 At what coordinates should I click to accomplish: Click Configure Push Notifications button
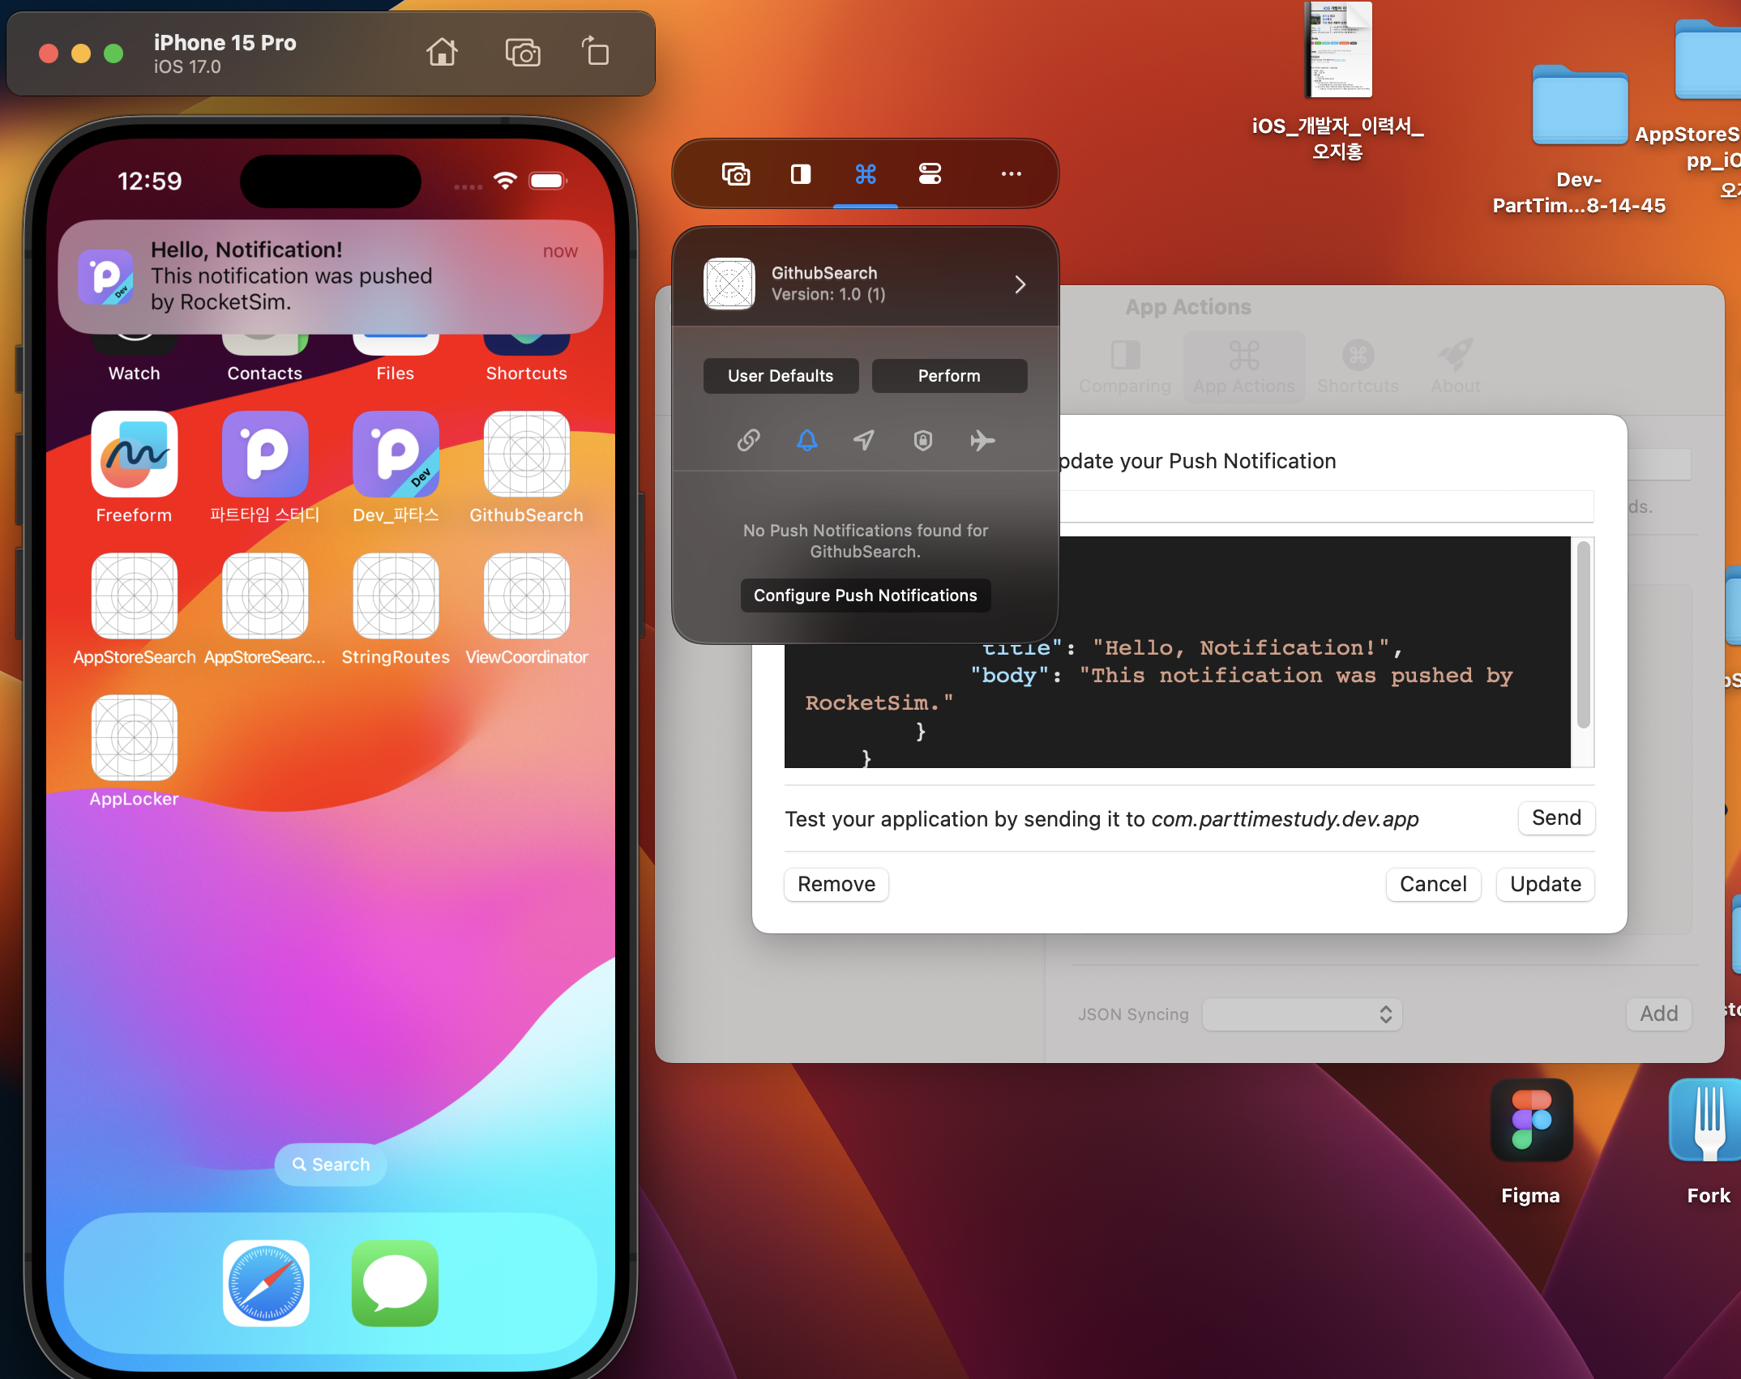tap(865, 596)
